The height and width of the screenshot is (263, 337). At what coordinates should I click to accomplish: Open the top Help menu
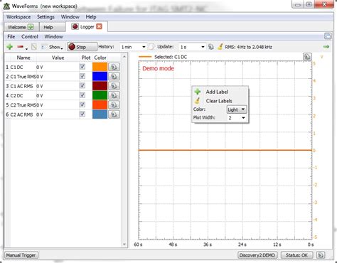point(91,17)
